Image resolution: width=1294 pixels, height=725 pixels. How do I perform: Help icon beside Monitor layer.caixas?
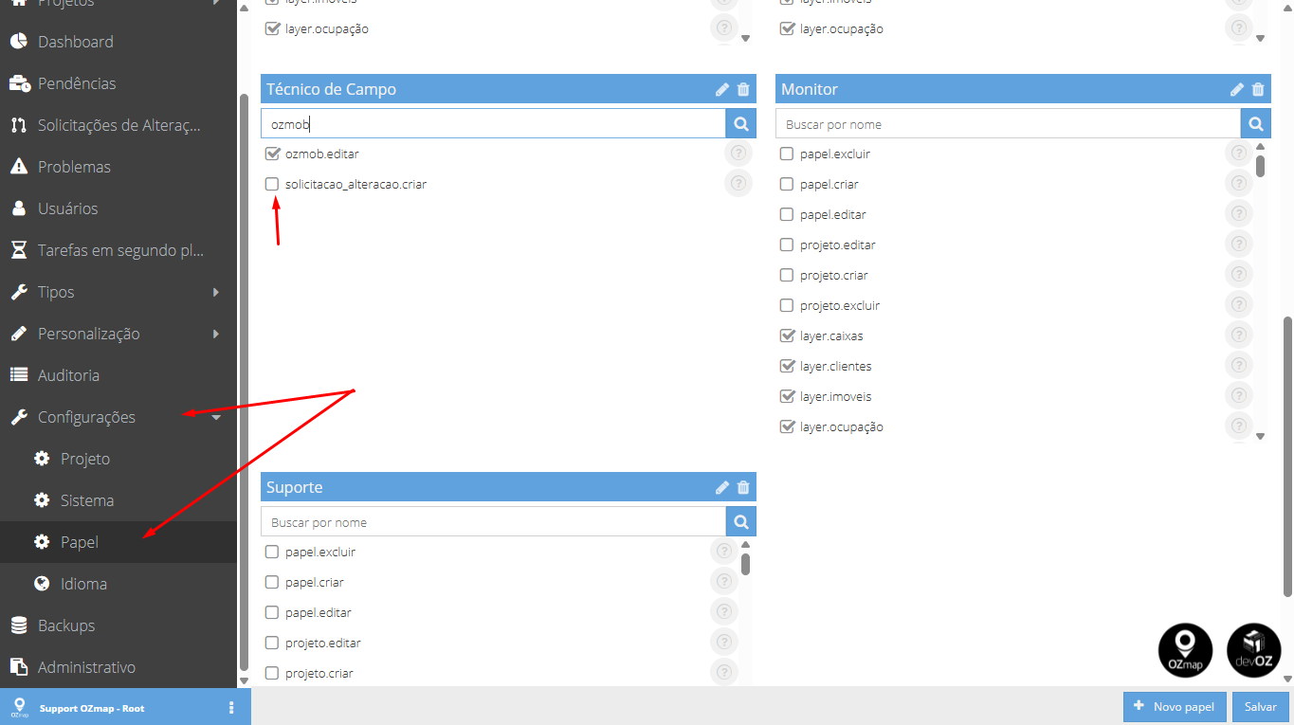tap(1238, 335)
